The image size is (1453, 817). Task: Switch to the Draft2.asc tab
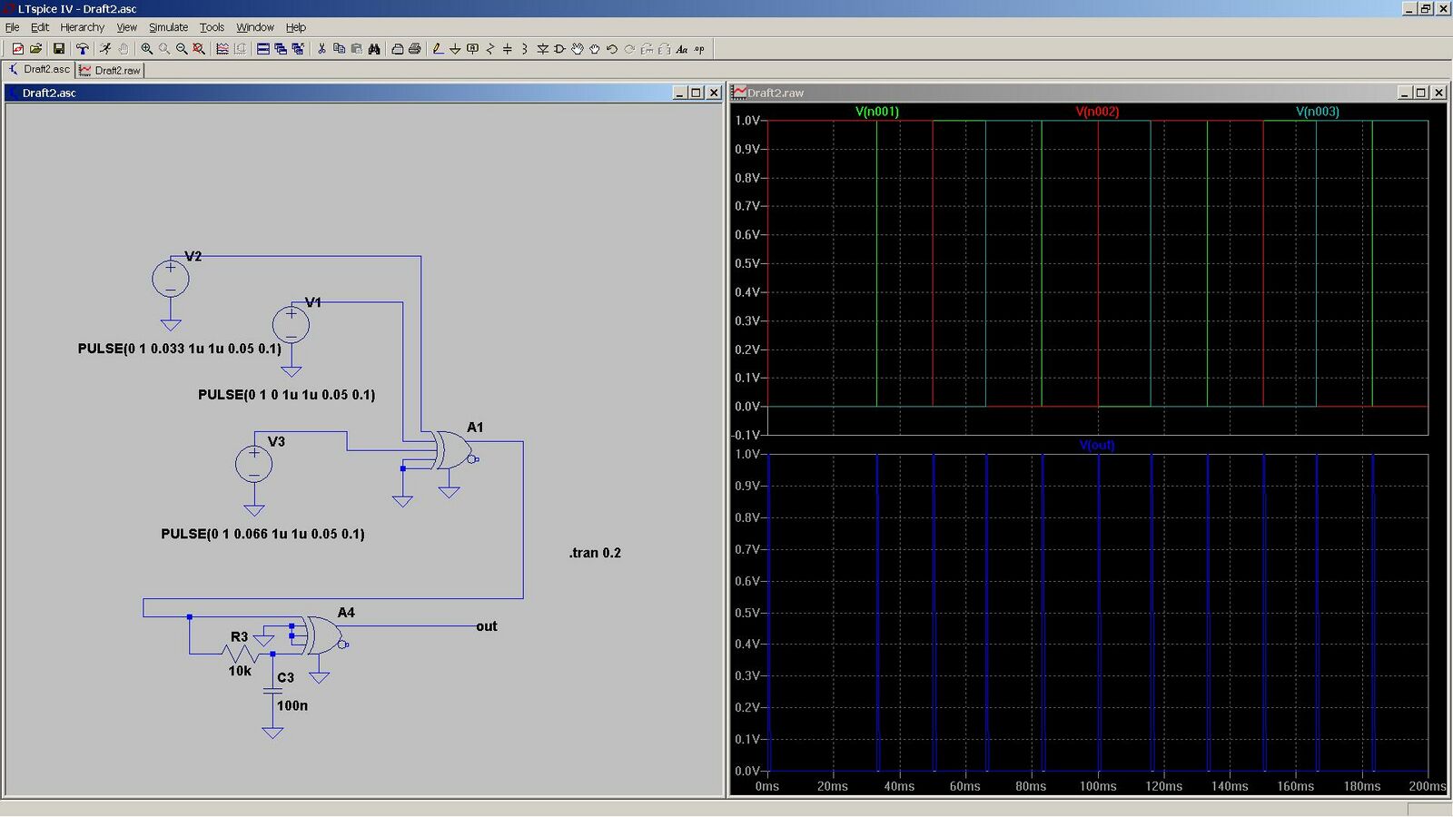coord(39,69)
